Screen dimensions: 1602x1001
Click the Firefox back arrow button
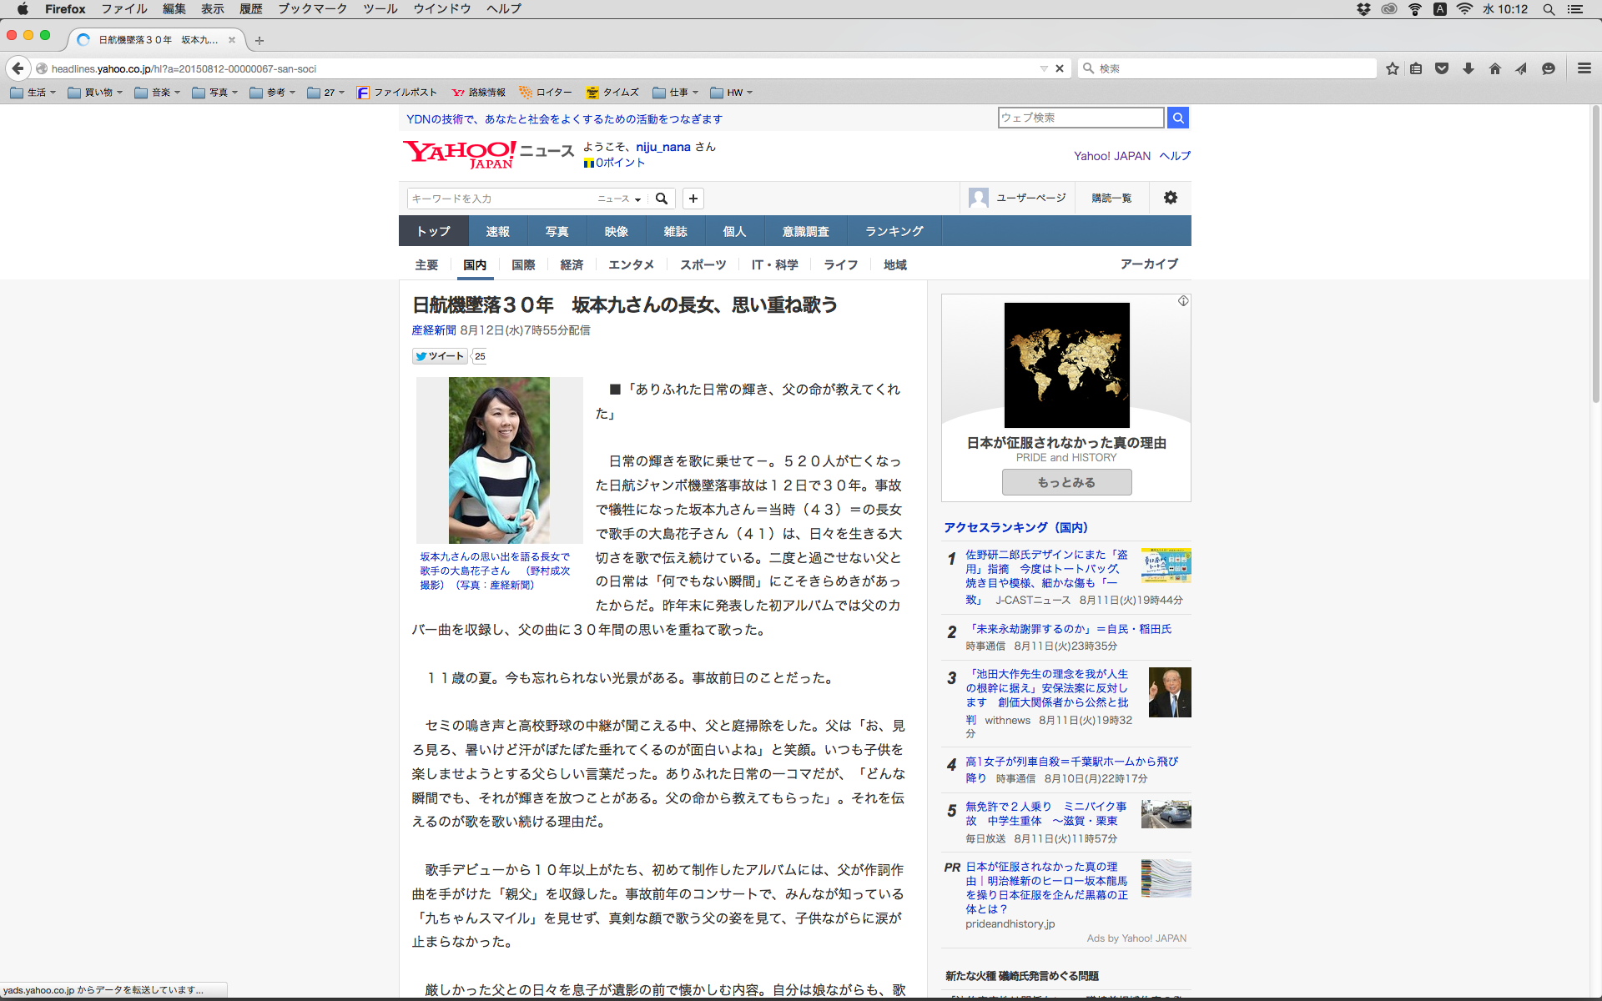pos(18,68)
